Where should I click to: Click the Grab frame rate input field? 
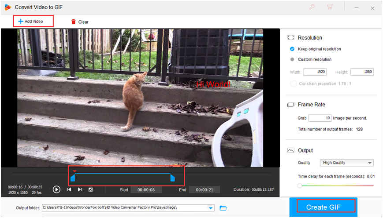coord(320,118)
